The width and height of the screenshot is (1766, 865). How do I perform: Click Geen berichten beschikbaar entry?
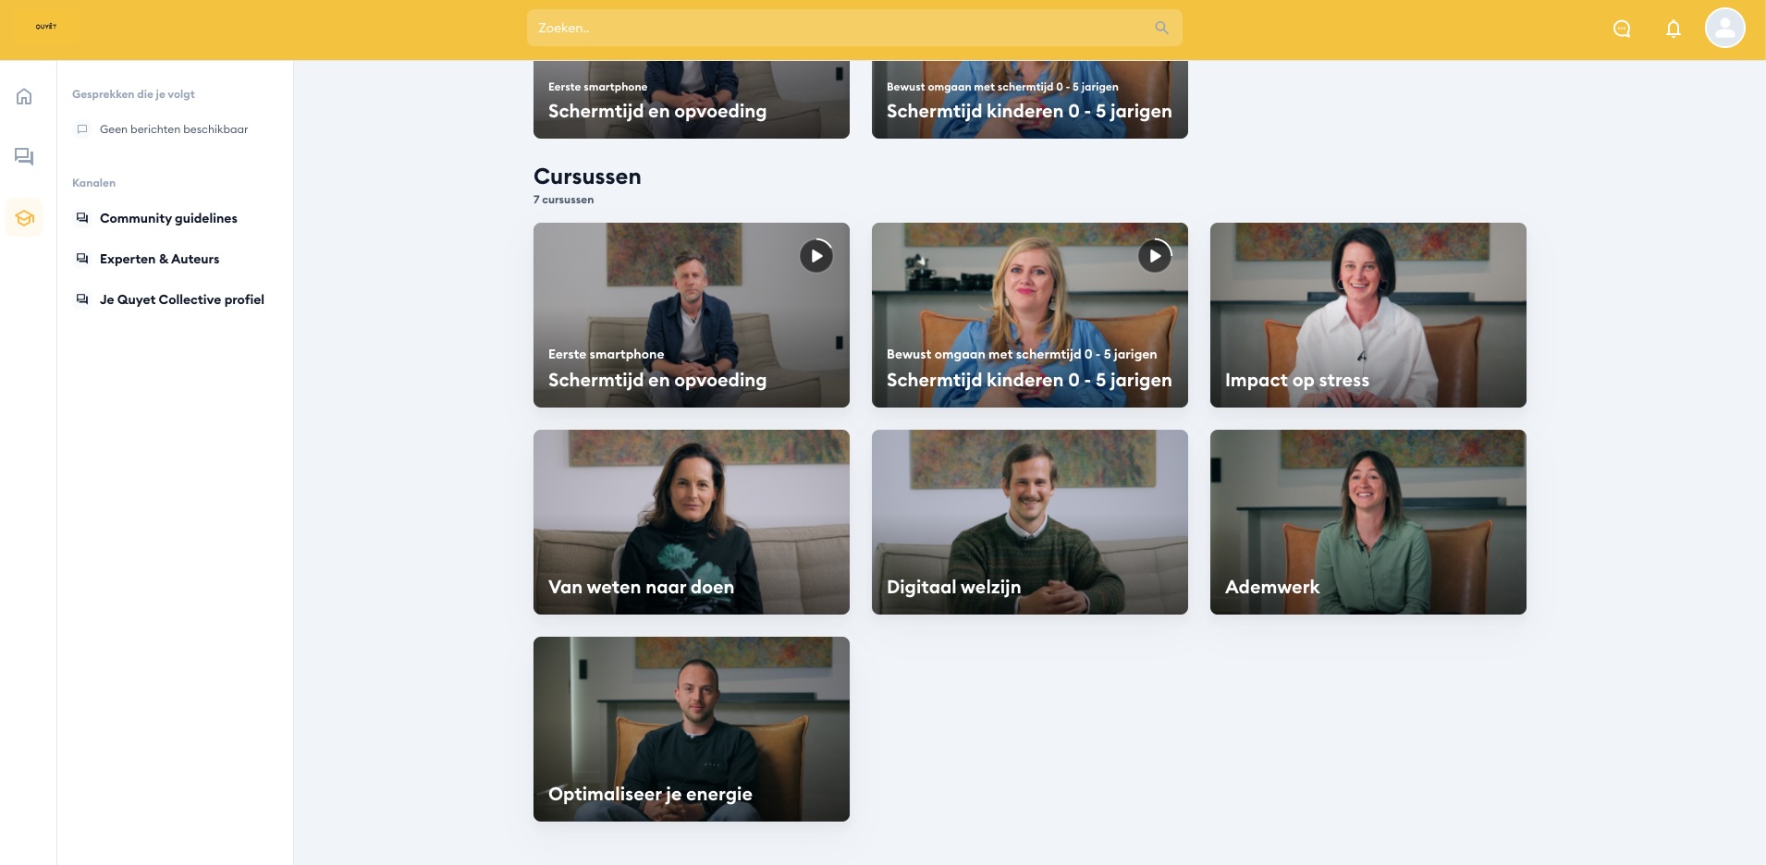(x=174, y=129)
